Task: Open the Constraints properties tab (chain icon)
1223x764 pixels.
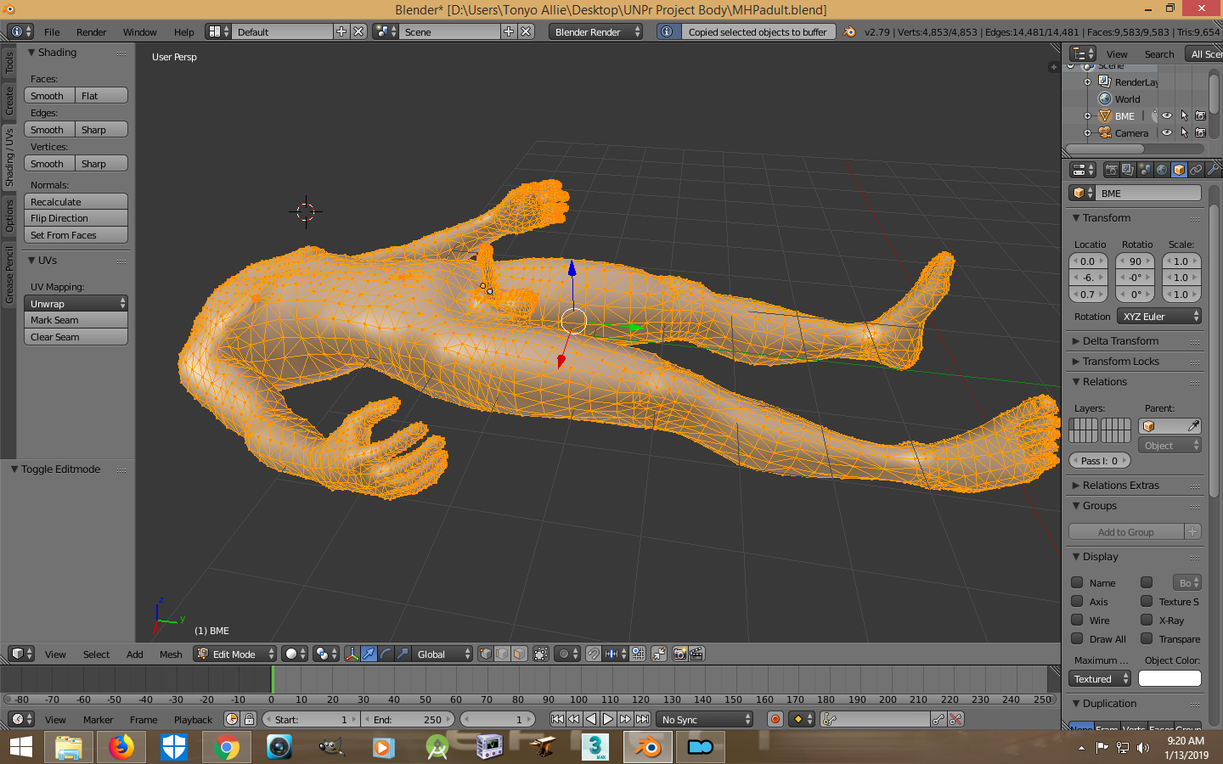Action: click(x=1196, y=170)
